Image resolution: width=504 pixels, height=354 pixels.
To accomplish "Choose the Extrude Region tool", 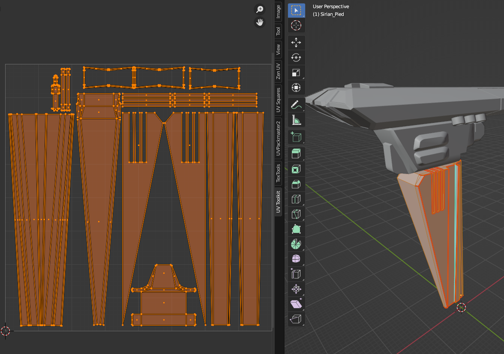I will [296, 154].
